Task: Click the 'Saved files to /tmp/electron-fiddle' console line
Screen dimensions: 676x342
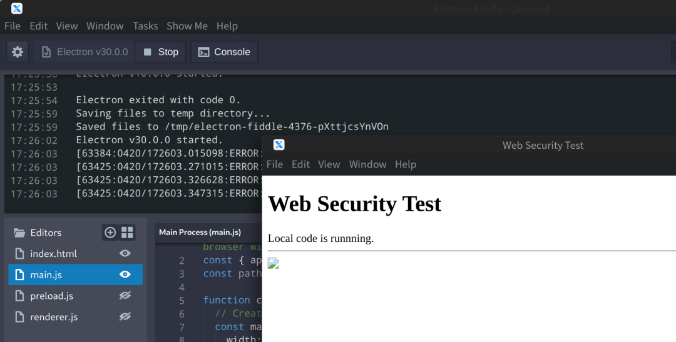Action: click(232, 127)
